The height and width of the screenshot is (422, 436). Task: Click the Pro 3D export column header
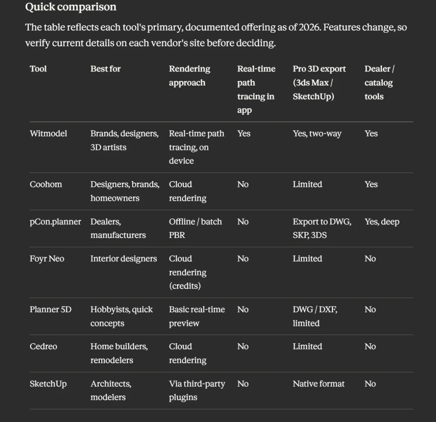coord(319,82)
